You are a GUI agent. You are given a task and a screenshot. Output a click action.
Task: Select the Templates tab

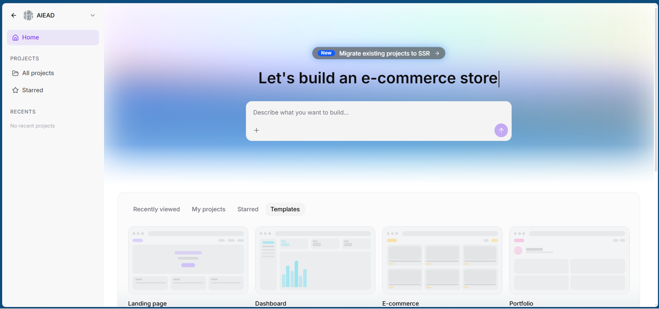[285, 209]
